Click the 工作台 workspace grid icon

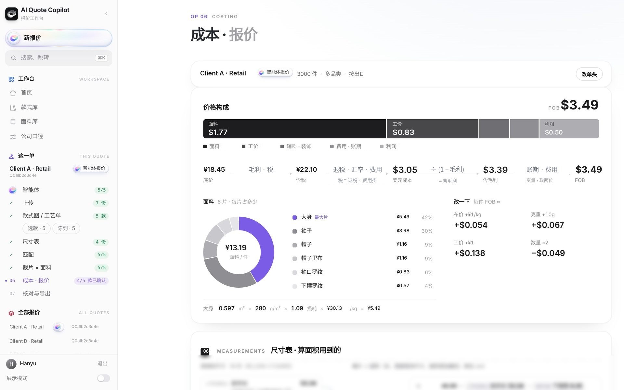pyautogui.click(x=11, y=79)
